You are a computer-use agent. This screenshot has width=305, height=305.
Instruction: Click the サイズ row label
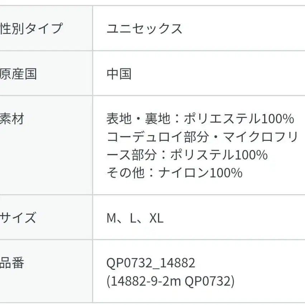18,218
